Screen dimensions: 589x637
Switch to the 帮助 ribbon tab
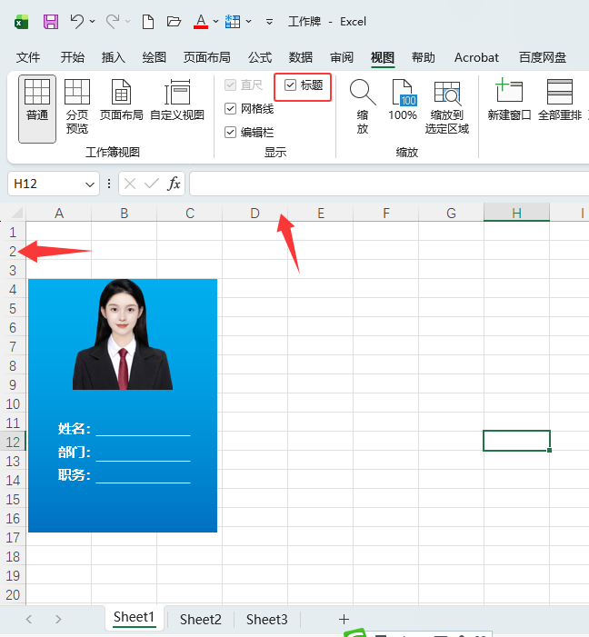click(x=424, y=57)
